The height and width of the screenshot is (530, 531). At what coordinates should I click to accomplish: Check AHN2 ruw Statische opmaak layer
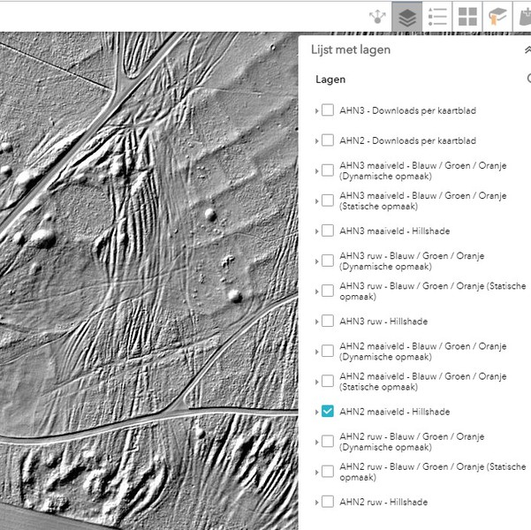pyautogui.click(x=328, y=472)
